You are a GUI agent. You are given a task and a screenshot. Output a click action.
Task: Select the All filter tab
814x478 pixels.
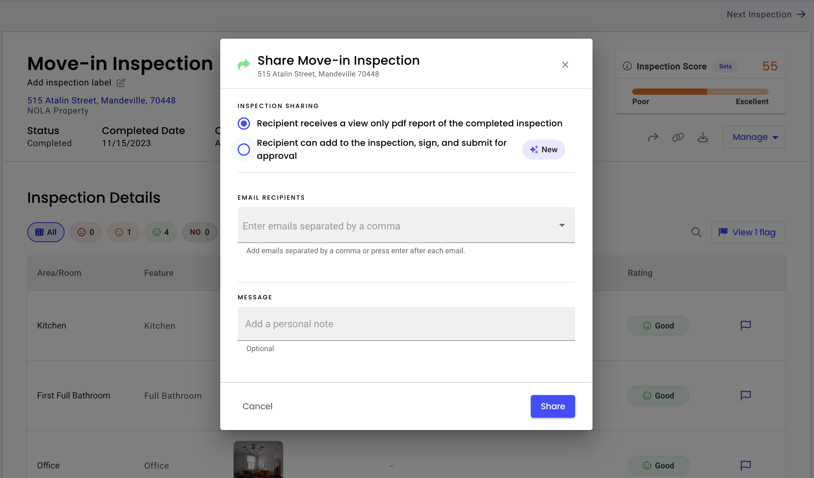tap(46, 232)
